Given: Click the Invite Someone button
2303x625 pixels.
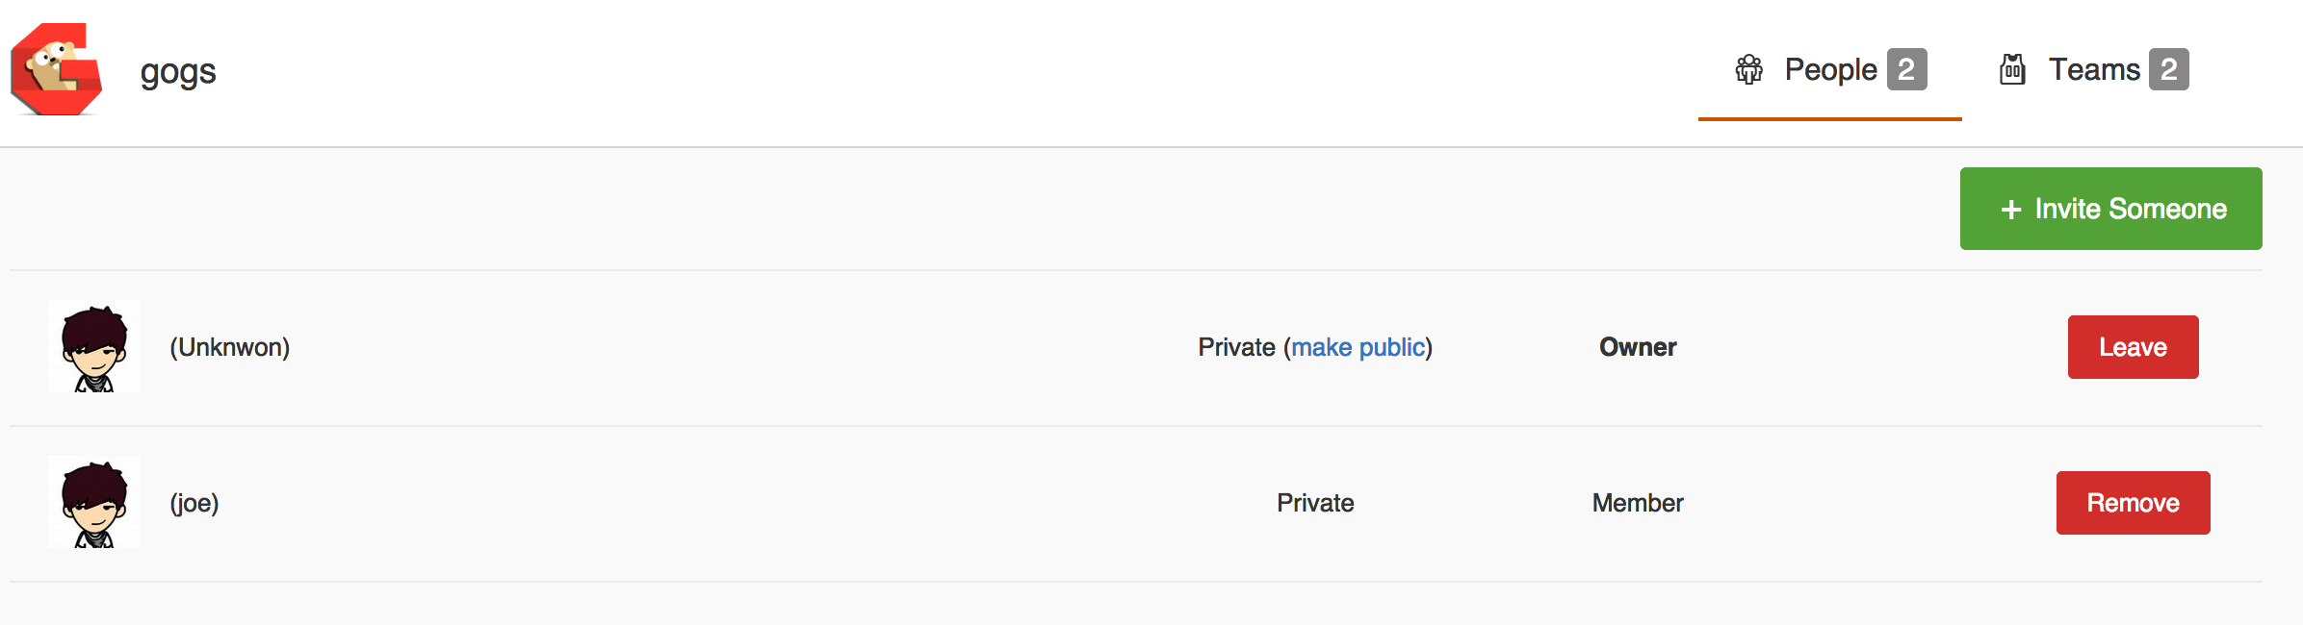Looking at the screenshot, I should (2111, 209).
